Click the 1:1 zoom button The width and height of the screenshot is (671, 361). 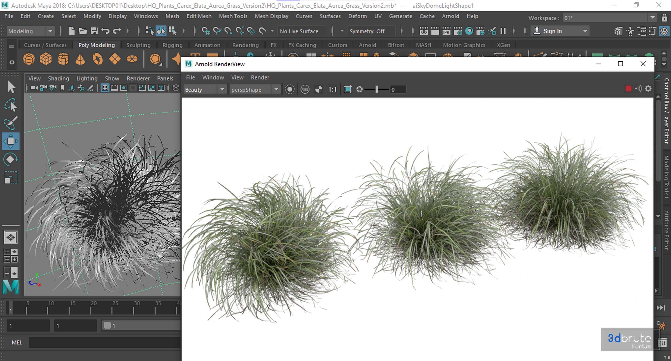(332, 89)
